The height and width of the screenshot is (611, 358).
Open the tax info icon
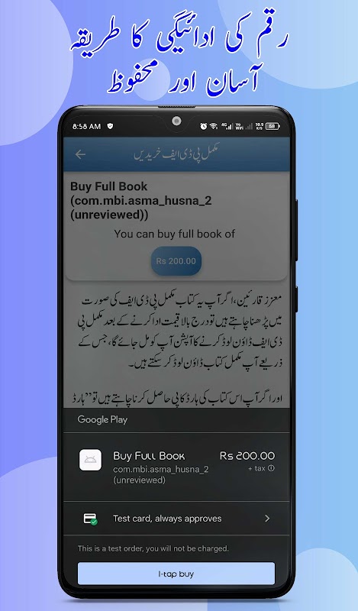[x=271, y=468]
